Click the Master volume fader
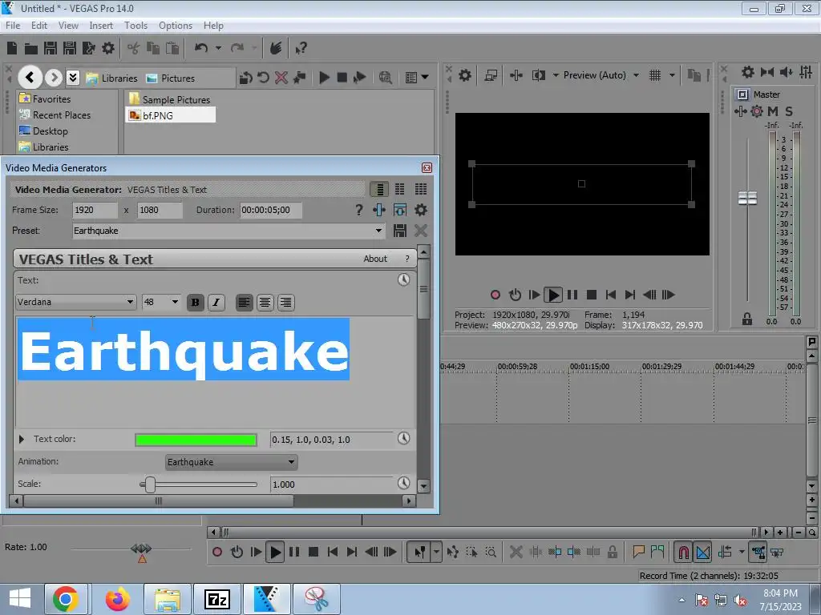Viewport: 821px width, 615px height. 747,199
